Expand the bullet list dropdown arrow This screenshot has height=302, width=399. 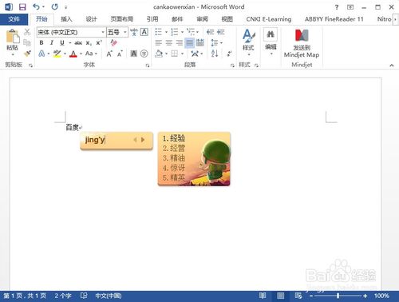[166, 32]
